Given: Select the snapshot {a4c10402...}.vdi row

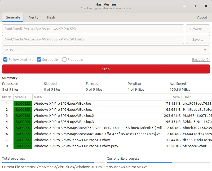Looking at the screenshot, I should [x=106, y=134].
